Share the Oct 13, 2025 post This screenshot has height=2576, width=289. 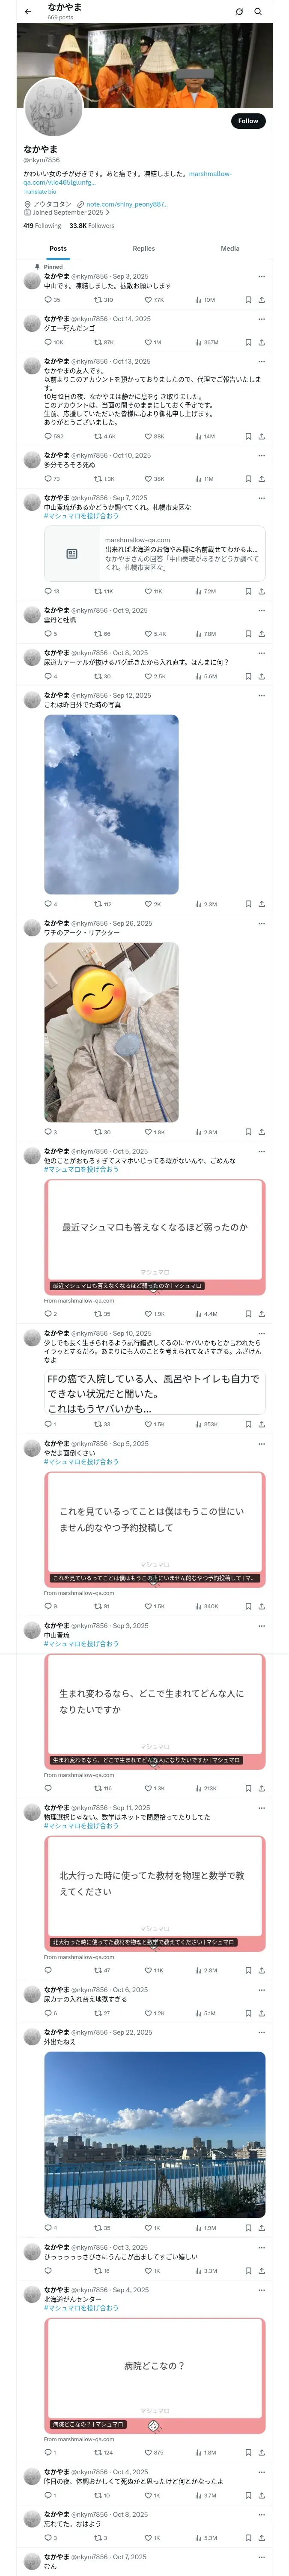point(261,436)
